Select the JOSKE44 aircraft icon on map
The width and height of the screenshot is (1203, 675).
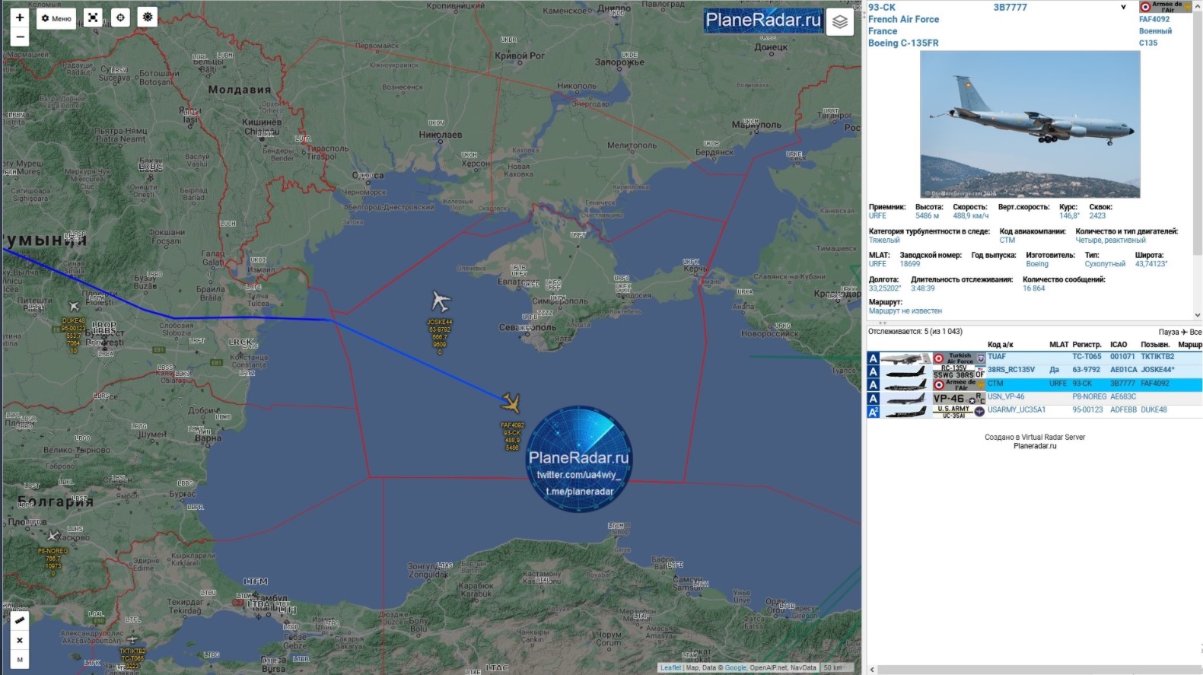441,301
